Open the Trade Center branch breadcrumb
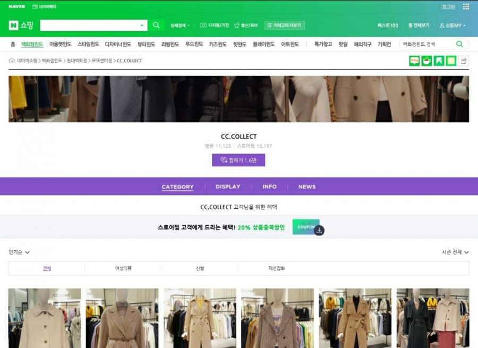Image resolution: width=478 pixels, height=348 pixels. (x=102, y=61)
